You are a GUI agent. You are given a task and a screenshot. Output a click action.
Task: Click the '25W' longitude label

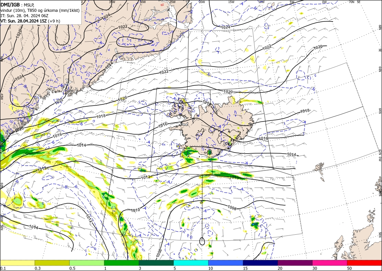[x=172, y=2]
